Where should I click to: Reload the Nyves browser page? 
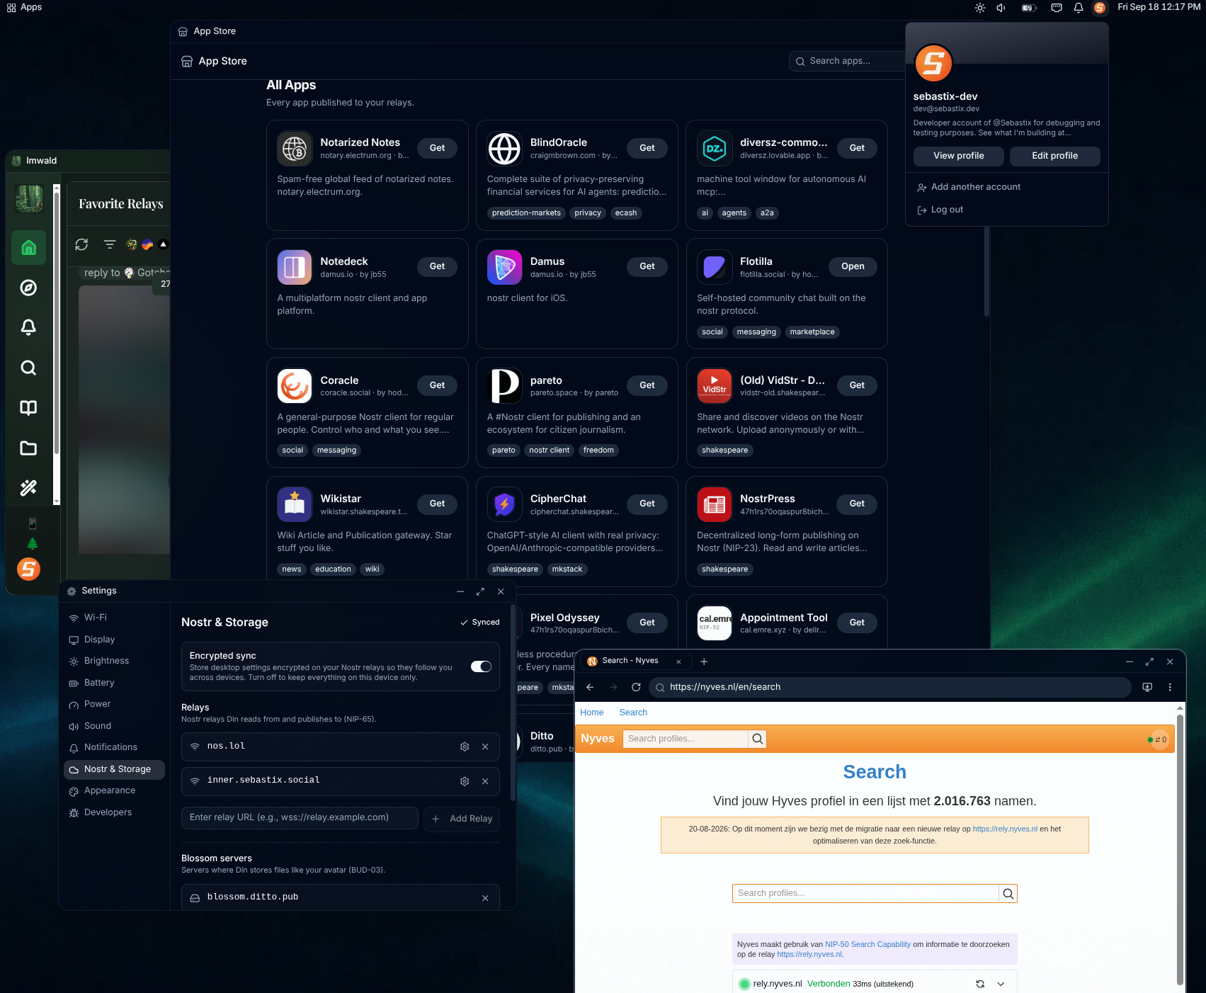[x=636, y=687]
